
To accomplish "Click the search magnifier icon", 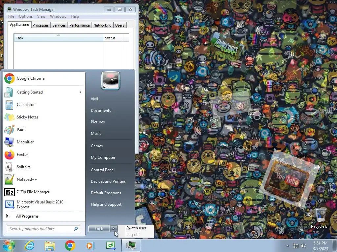I will tap(76, 229).
